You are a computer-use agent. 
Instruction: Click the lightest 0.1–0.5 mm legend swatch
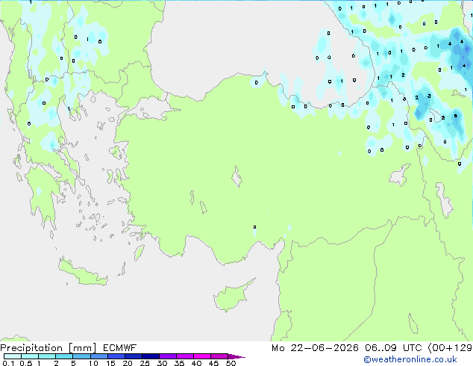point(13,356)
